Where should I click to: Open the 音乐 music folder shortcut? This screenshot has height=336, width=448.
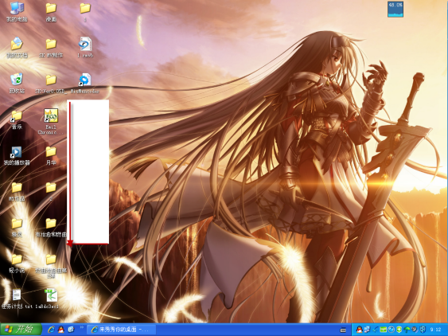[17, 119]
